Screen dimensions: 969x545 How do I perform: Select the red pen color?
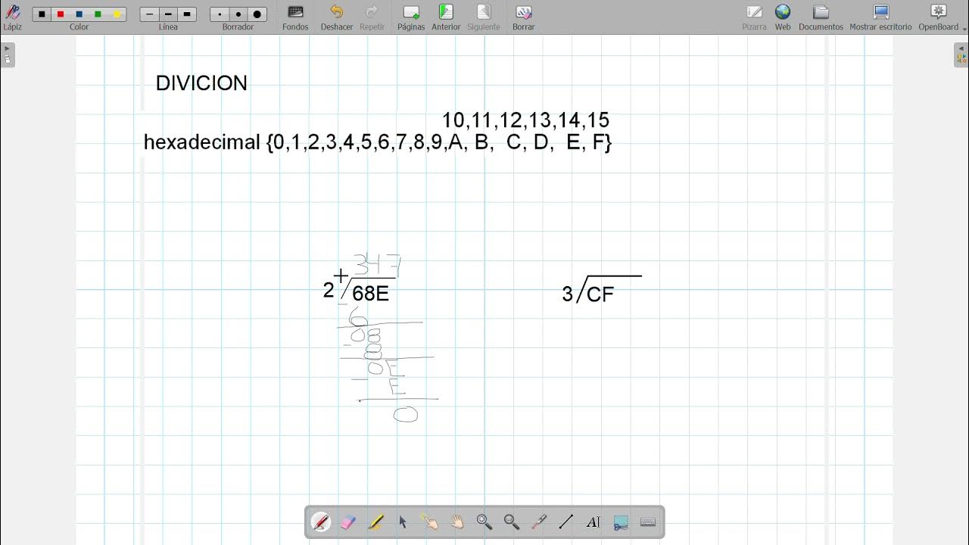tap(61, 14)
